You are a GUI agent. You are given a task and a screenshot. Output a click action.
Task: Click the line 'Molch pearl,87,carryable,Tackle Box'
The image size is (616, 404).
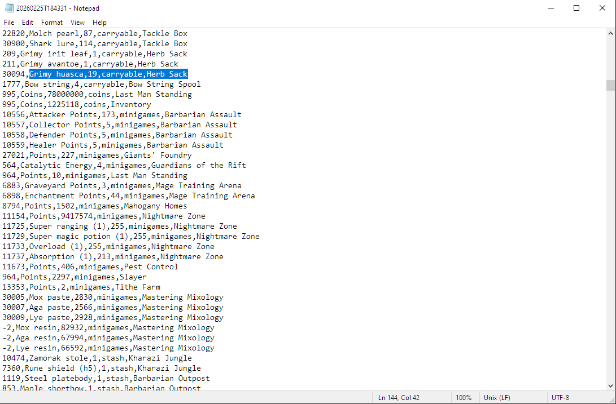(x=95, y=33)
